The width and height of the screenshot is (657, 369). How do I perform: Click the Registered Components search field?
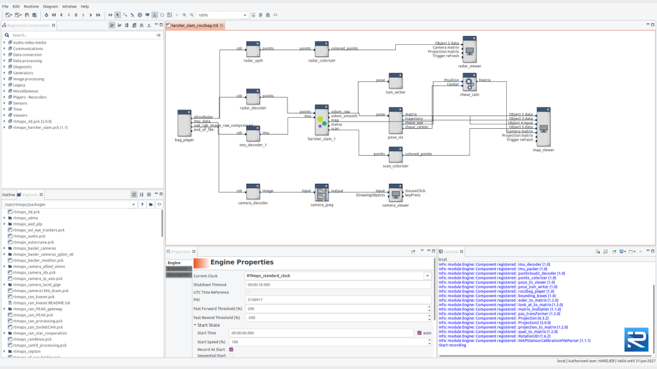pos(84,35)
